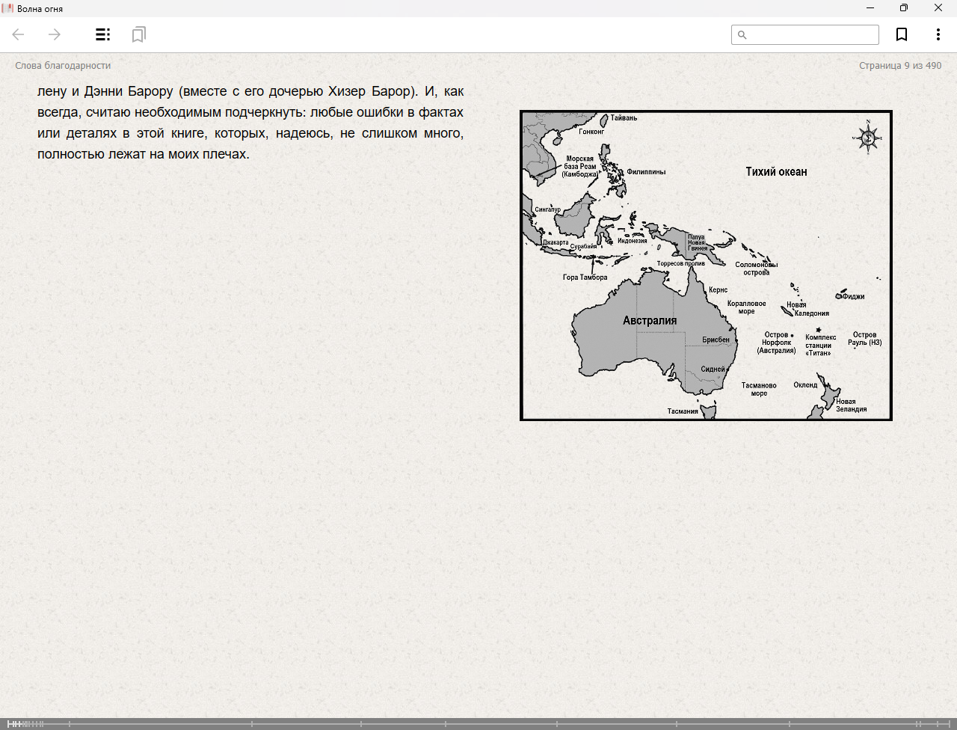Go forward with the right arrow
This screenshot has height=730, width=957.
pos(55,34)
